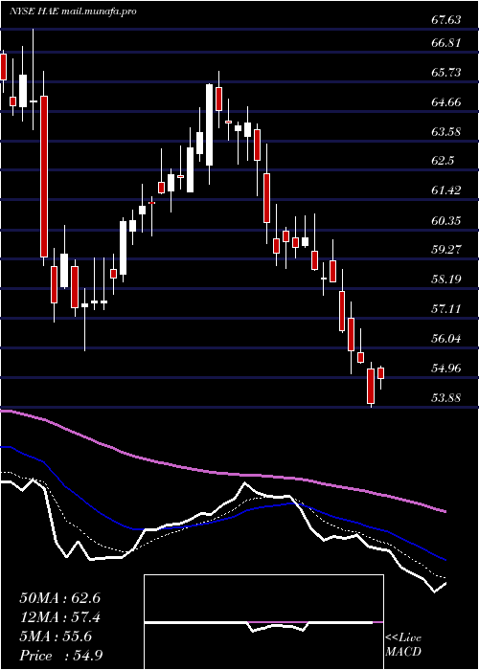Click the 65.73 price level label
Screen dimensions: 479x670
tap(445, 72)
